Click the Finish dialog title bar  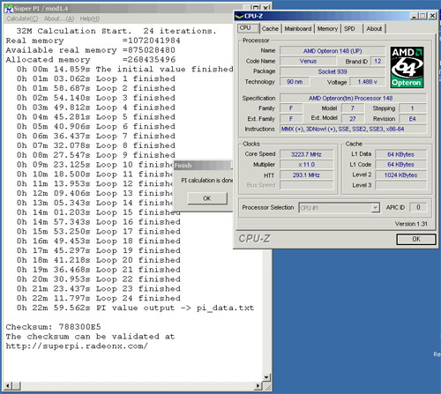(203, 166)
